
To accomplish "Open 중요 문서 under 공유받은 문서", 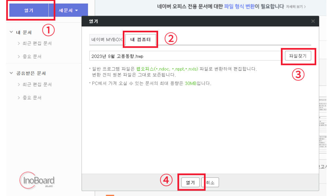I will [32, 98].
